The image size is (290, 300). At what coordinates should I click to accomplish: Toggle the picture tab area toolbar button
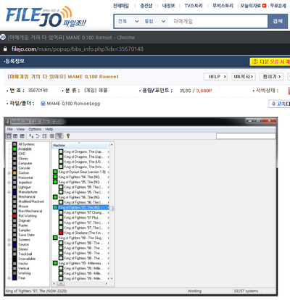coord(22,136)
